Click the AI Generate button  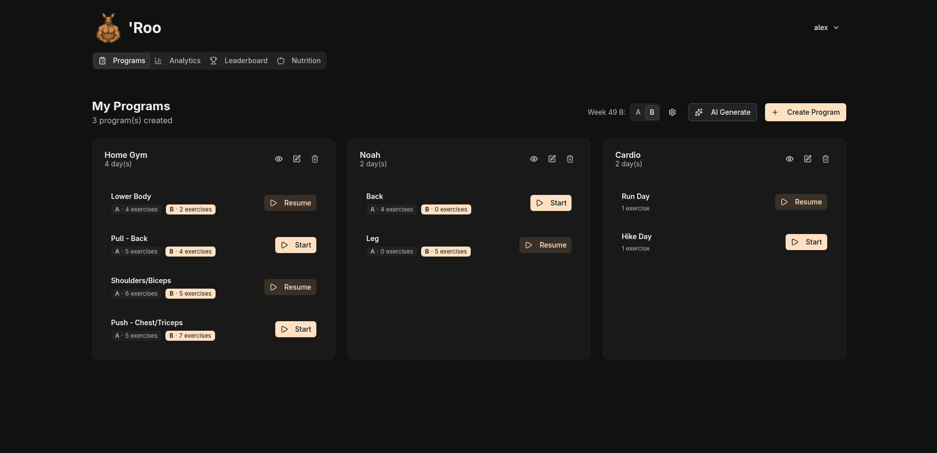point(722,112)
